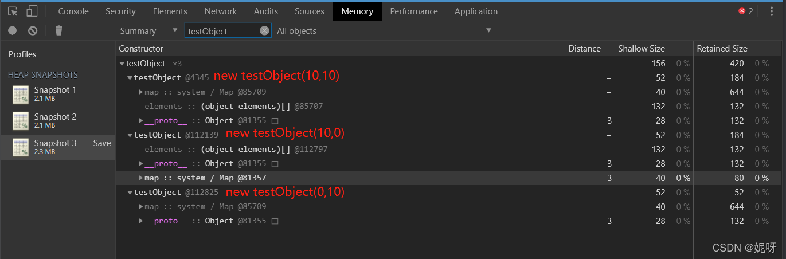Click the red error count badge

pos(746,11)
